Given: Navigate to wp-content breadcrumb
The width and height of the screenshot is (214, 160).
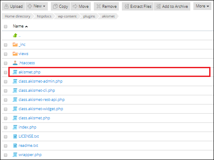Looking at the screenshot, I should point(67,16).
